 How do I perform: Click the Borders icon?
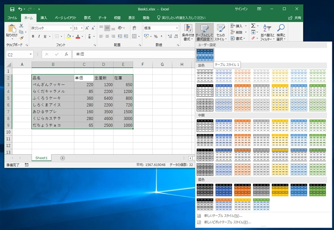pyautogui.click(x=57, y=36)
